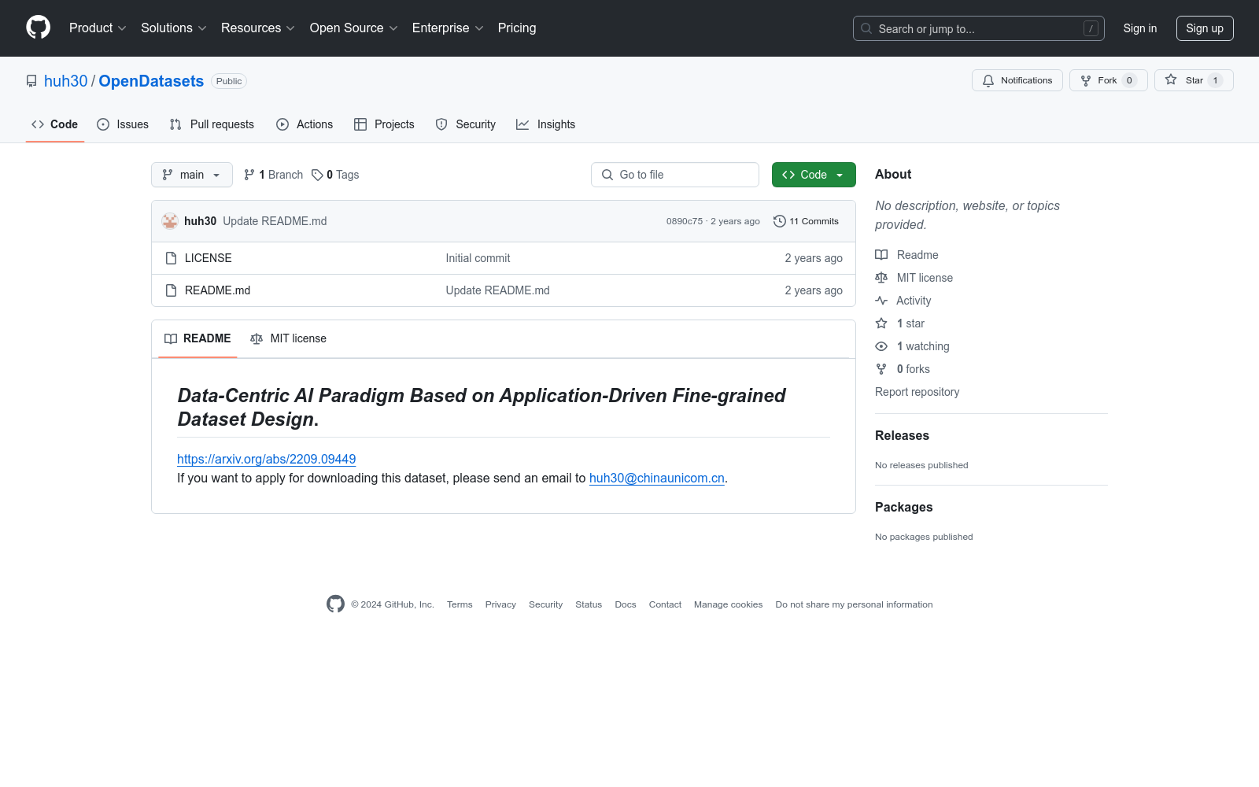
Task: Switch to the Insights tab
Action: [546, 124]
